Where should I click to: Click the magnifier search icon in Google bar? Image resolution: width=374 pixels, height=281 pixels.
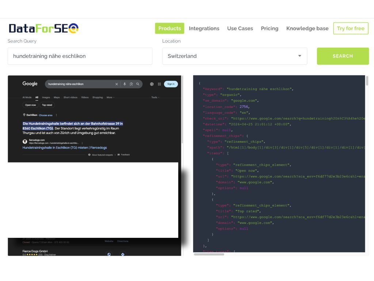point(138,84)
